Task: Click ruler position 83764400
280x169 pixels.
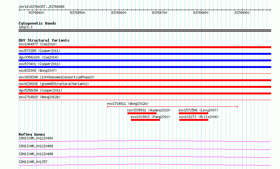Action: click(x=36, y=13)
